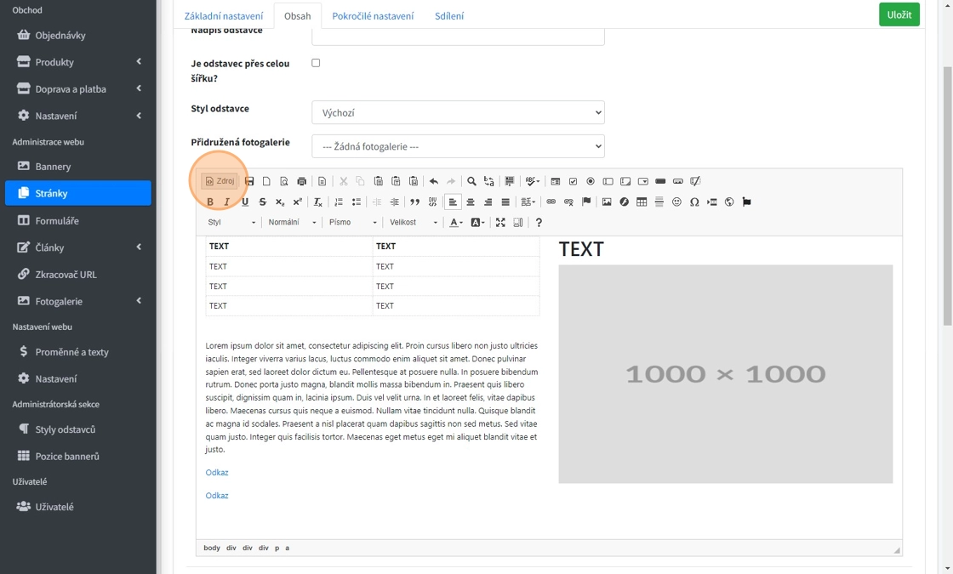This screenshot has width=953, height=574.
Task: Open the text color picker in toolbar
Action: click(x=456, y=223)
